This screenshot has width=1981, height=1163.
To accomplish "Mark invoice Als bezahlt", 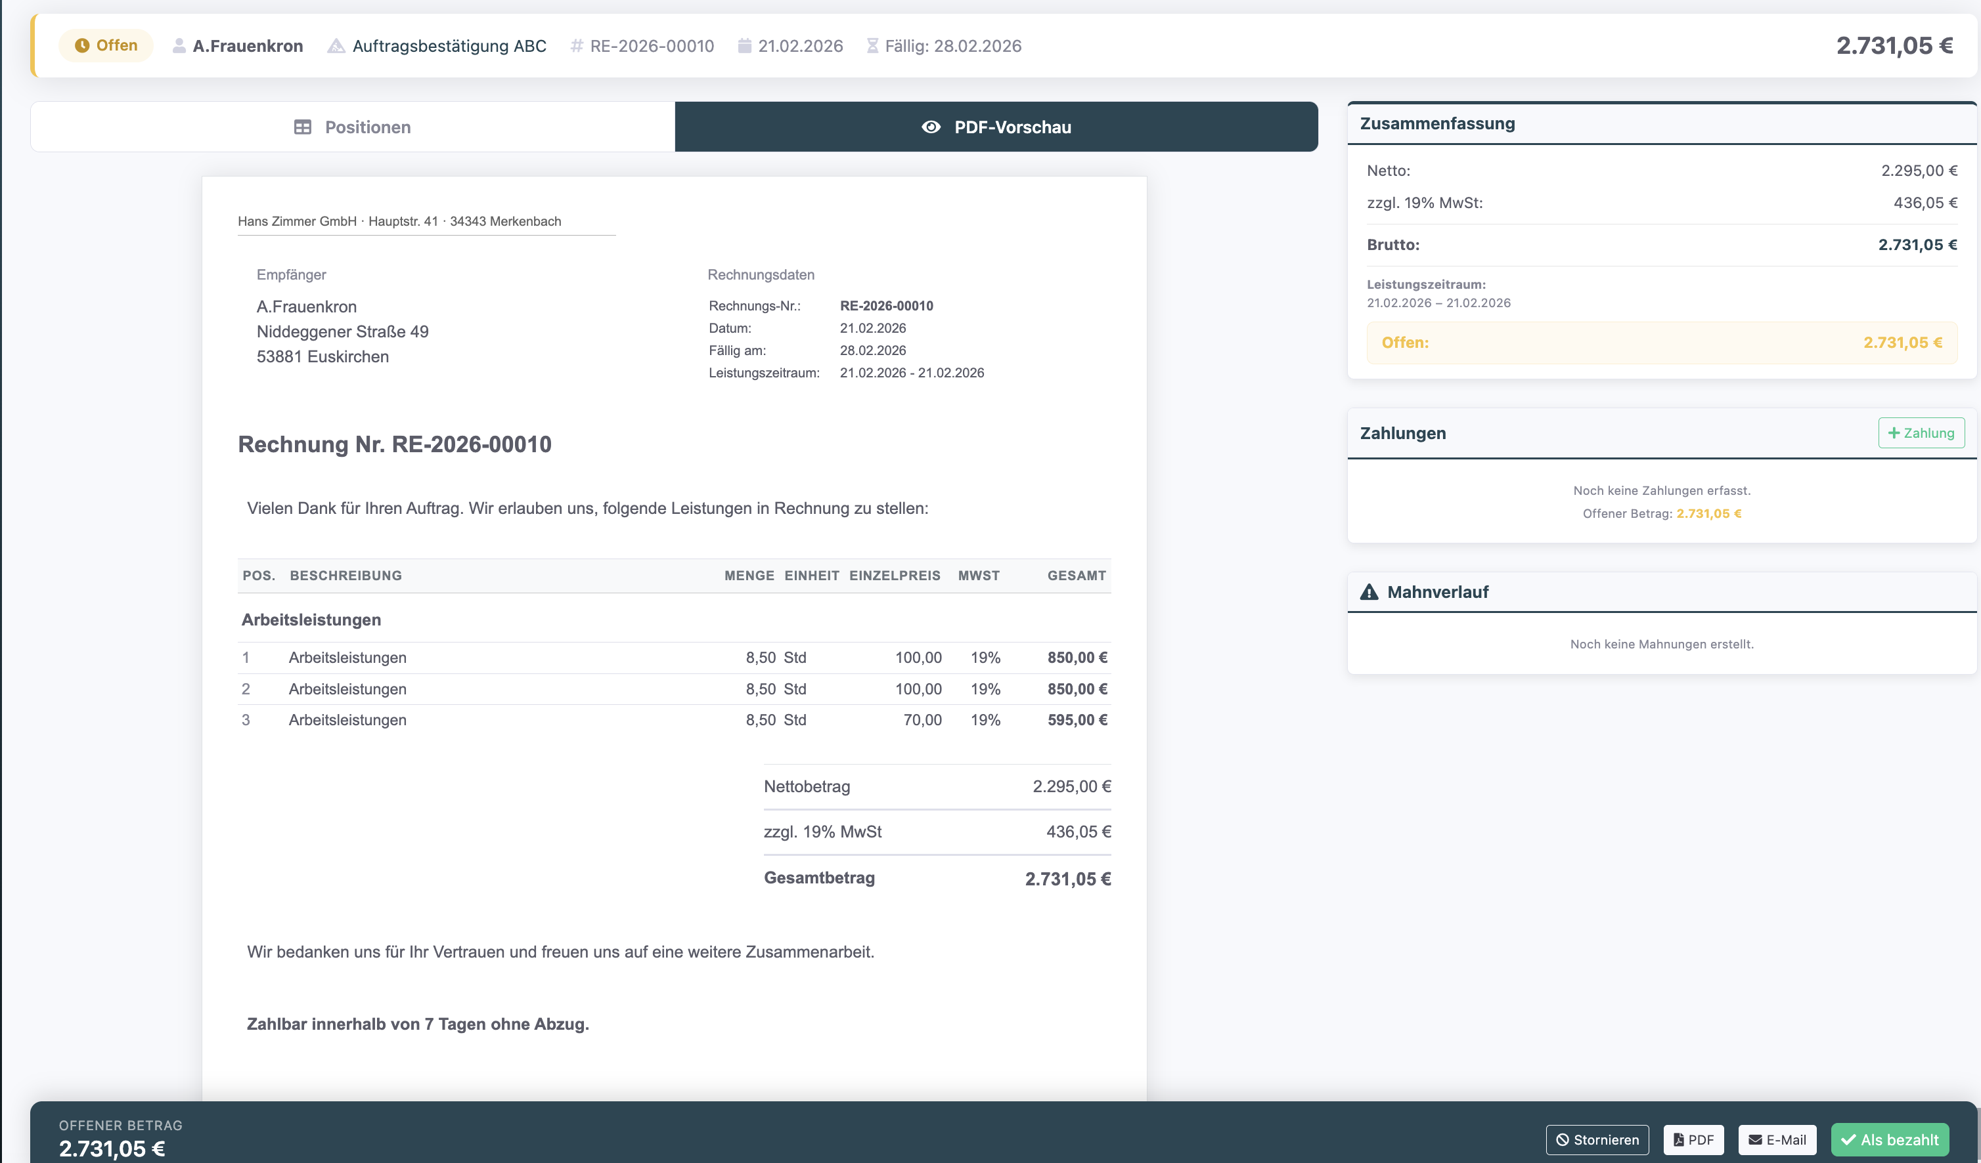I will click(1890, 1139).
